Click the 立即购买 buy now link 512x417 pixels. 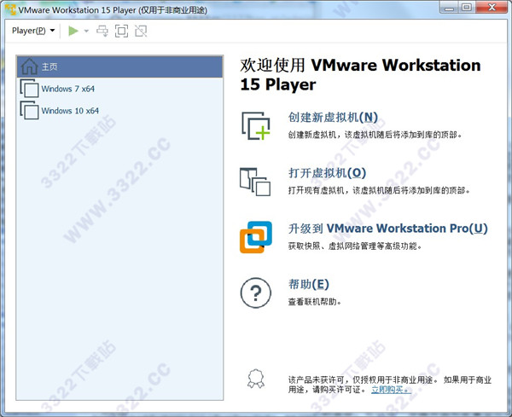(391, 390)
